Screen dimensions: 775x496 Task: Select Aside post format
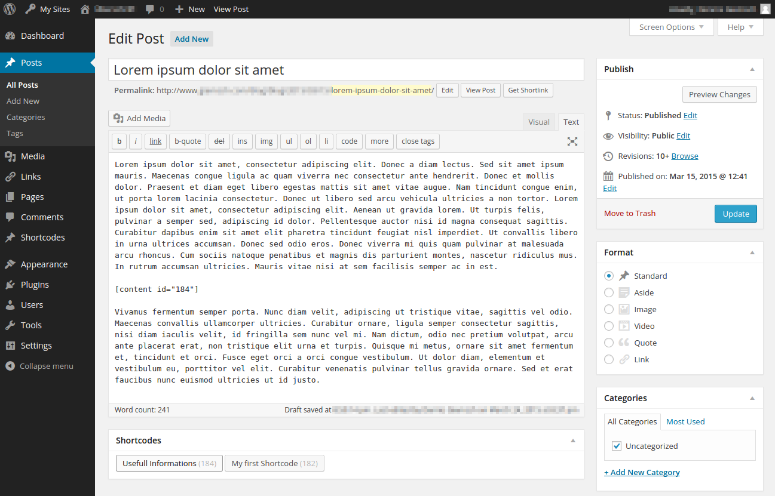(609, 292)
